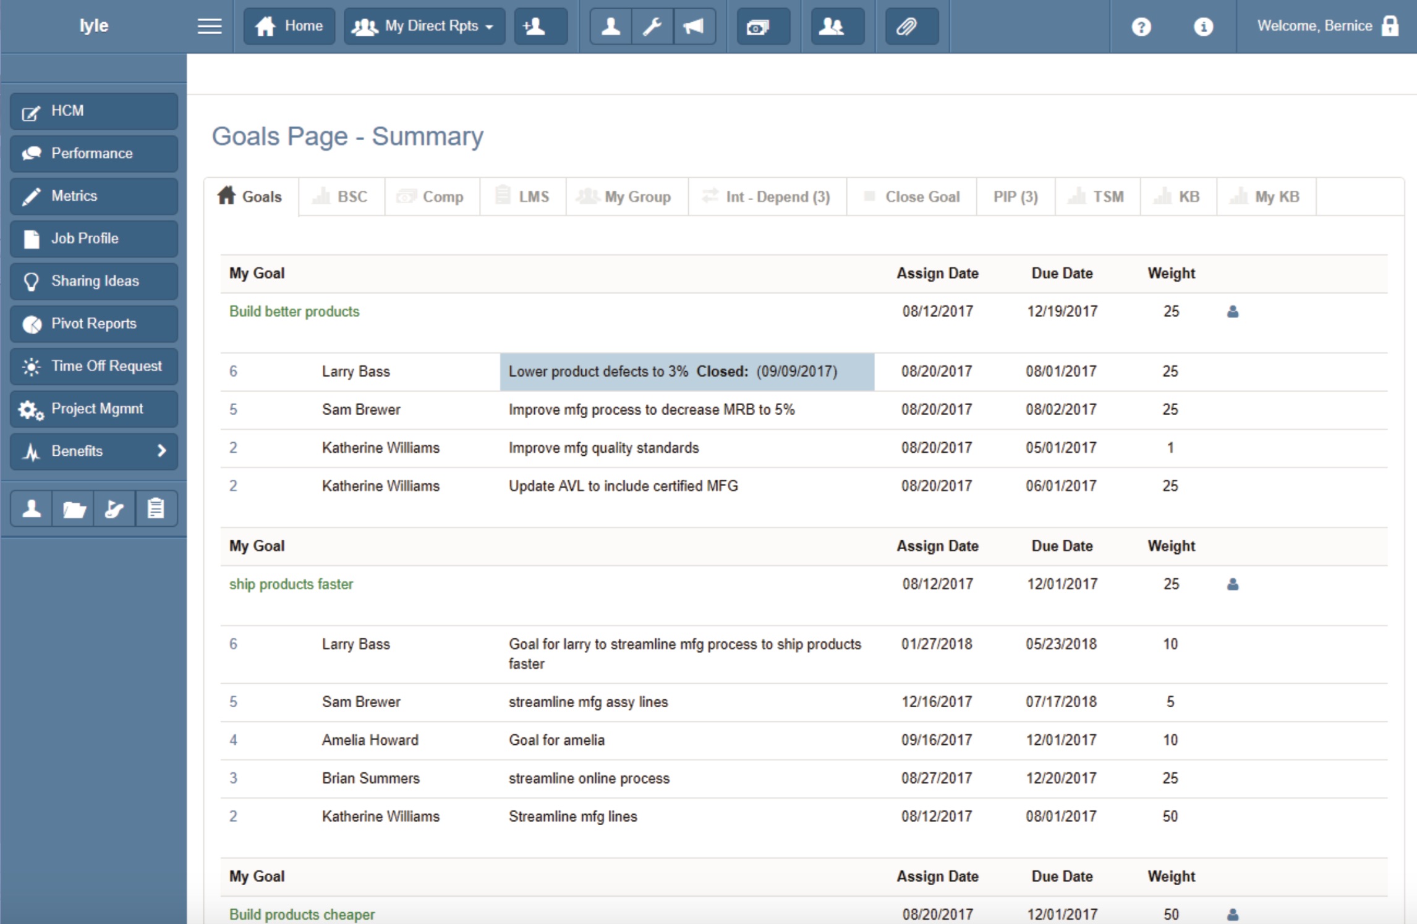Click the lock icon beside Welcome, Bernice

(1390, 26)
